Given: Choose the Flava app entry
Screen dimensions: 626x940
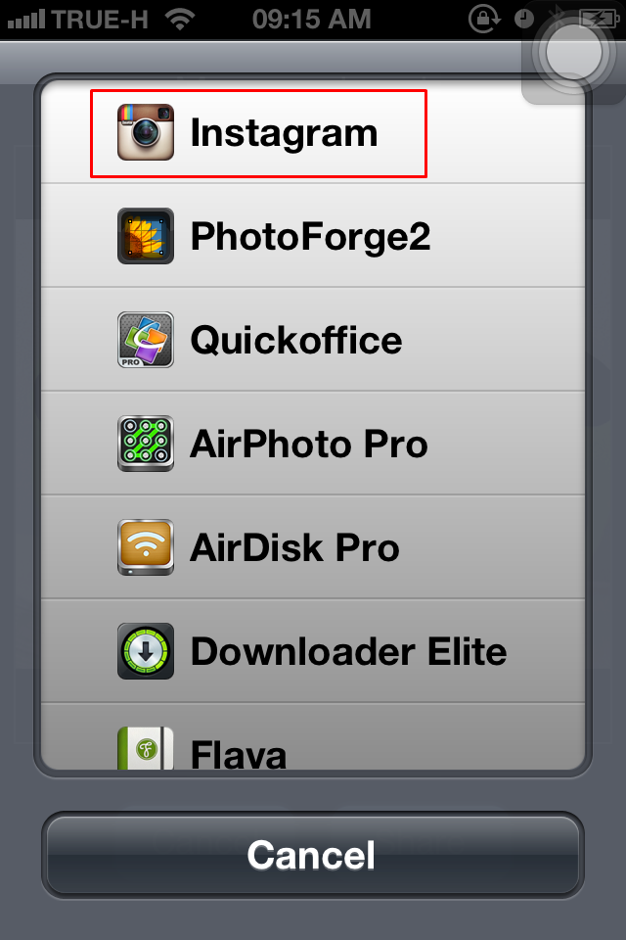Looking at the screenshot, I should pos(313,736).
